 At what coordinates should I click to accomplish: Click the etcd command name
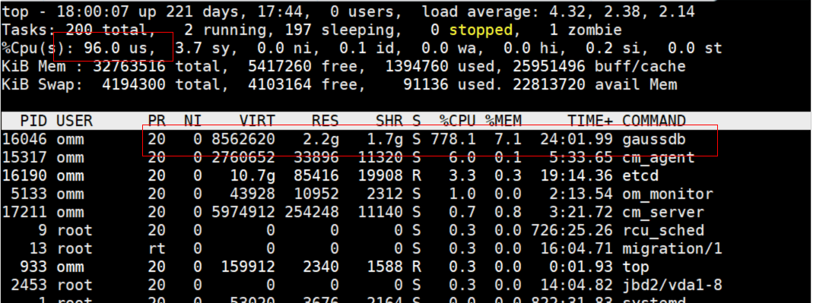pyautogui.click(x=640, y=175)
